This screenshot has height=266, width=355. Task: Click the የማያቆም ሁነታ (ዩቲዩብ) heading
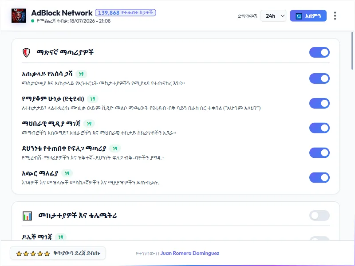coord(53,99)
